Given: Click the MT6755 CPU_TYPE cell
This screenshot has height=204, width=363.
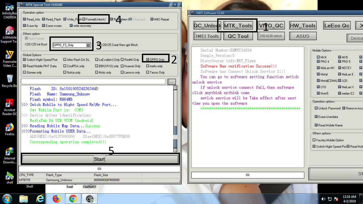Looking at the screenshot, I should coord(32,180).
